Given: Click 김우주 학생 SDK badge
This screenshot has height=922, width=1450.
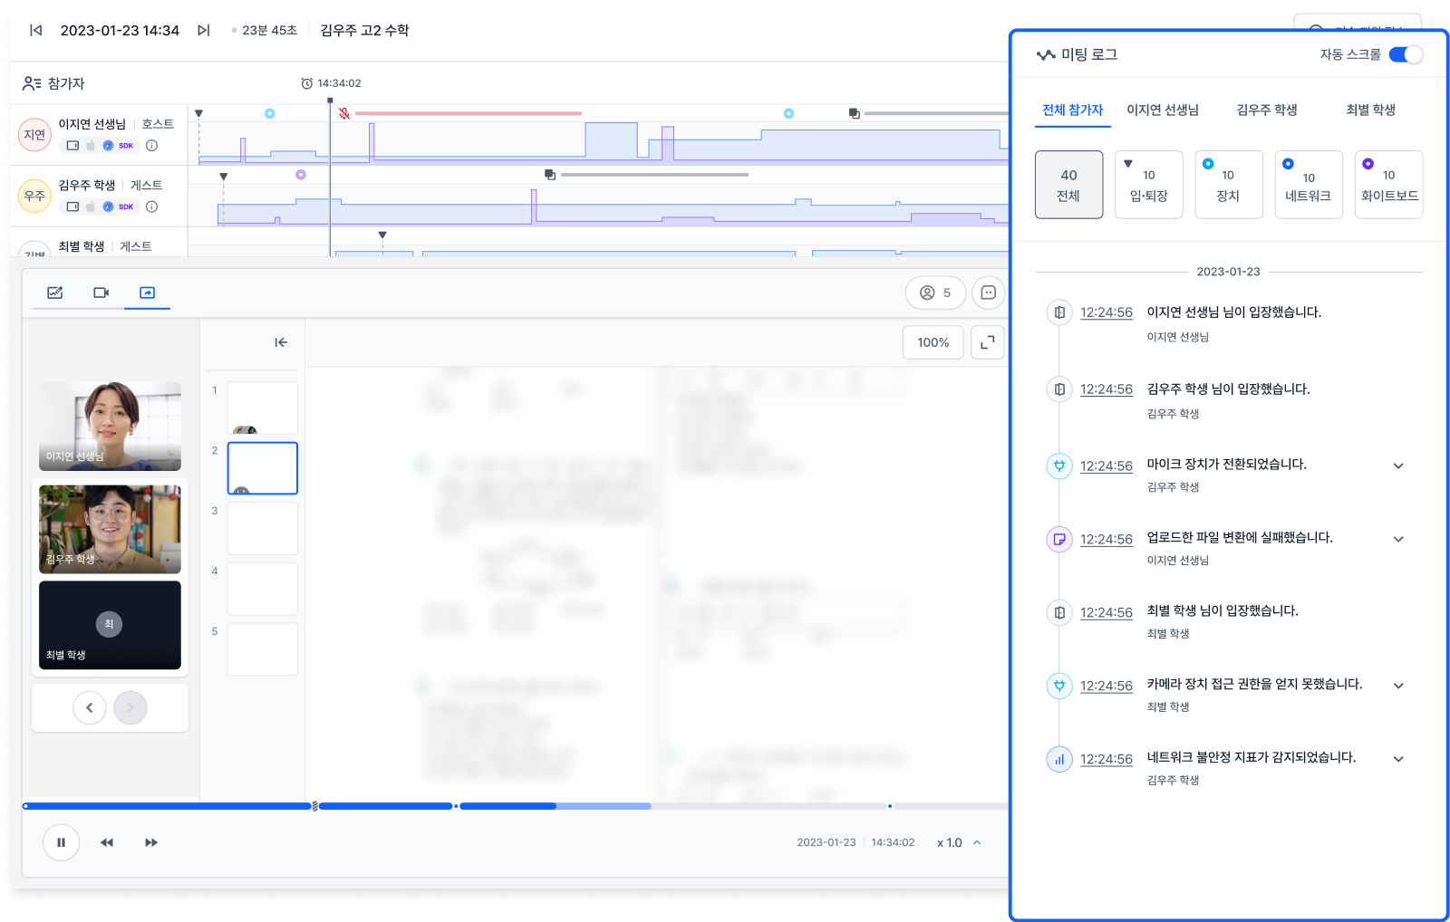Looking at the screenshot, I should tap(126, 206).
